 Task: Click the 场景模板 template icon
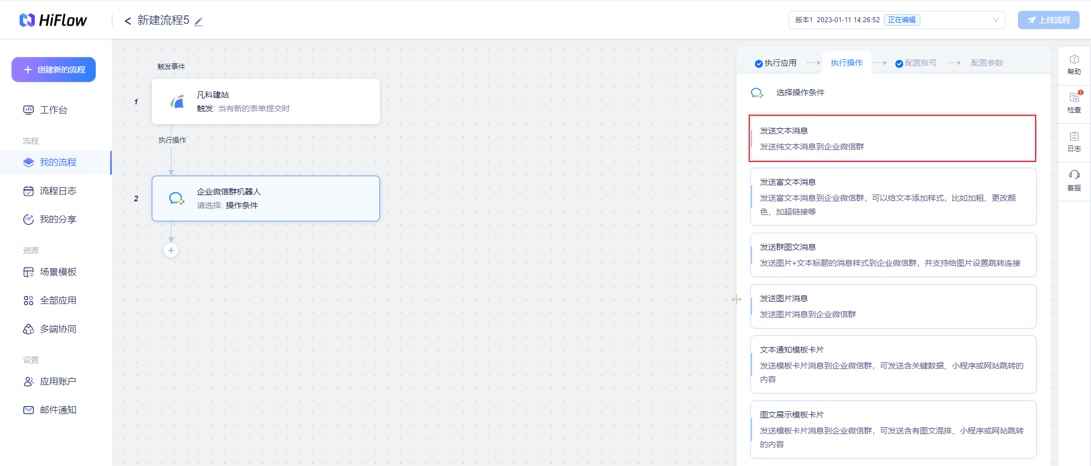tap(29, 272)
